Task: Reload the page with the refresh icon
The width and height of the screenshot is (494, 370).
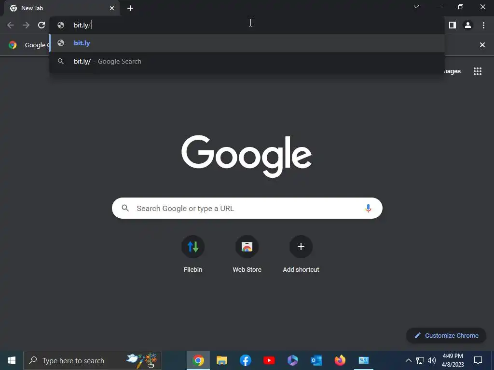Action: 41,25
